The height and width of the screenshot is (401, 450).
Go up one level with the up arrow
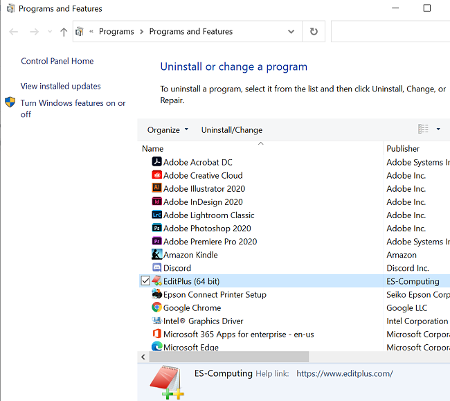tap(64, 32)
